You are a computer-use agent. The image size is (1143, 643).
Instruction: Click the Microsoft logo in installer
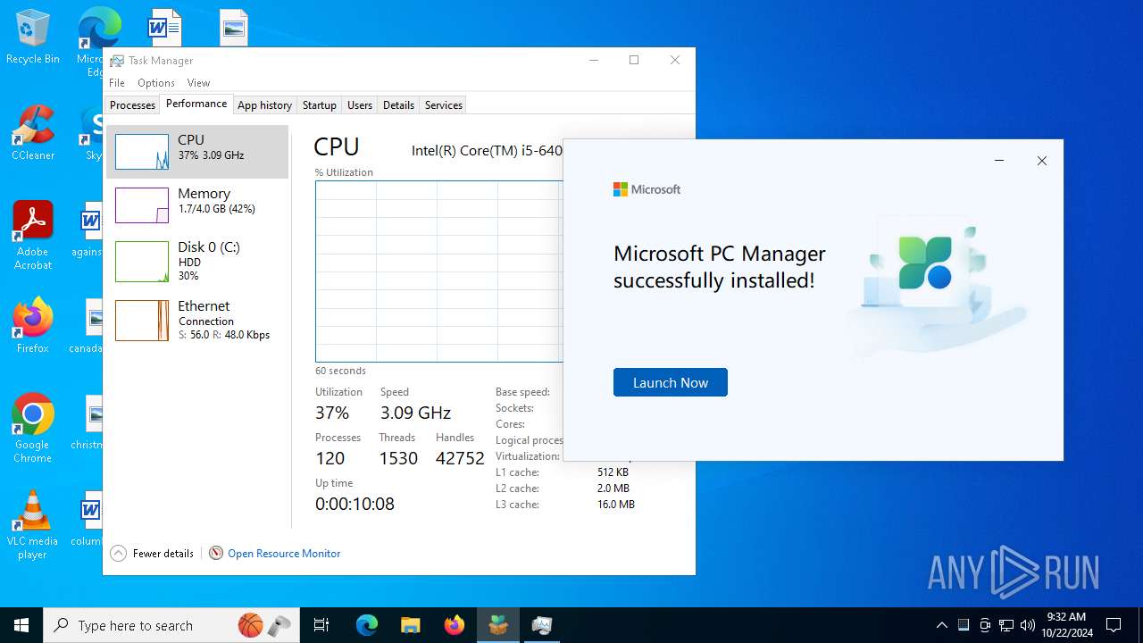coord(647,189)
